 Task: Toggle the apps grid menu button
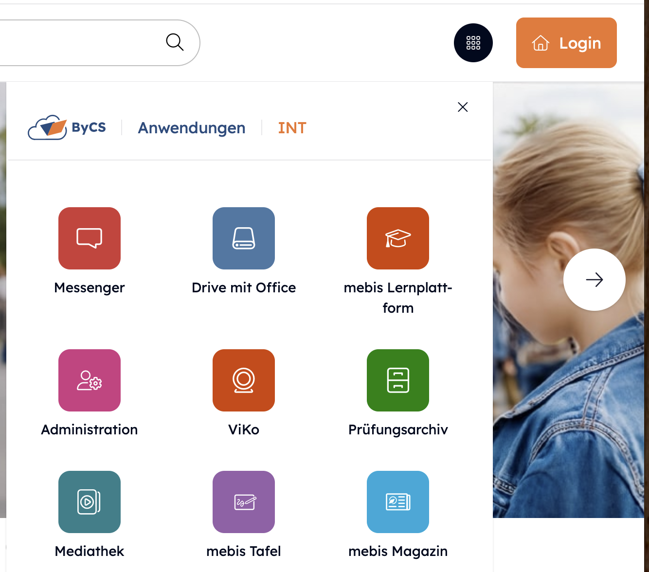click(473, 43)
